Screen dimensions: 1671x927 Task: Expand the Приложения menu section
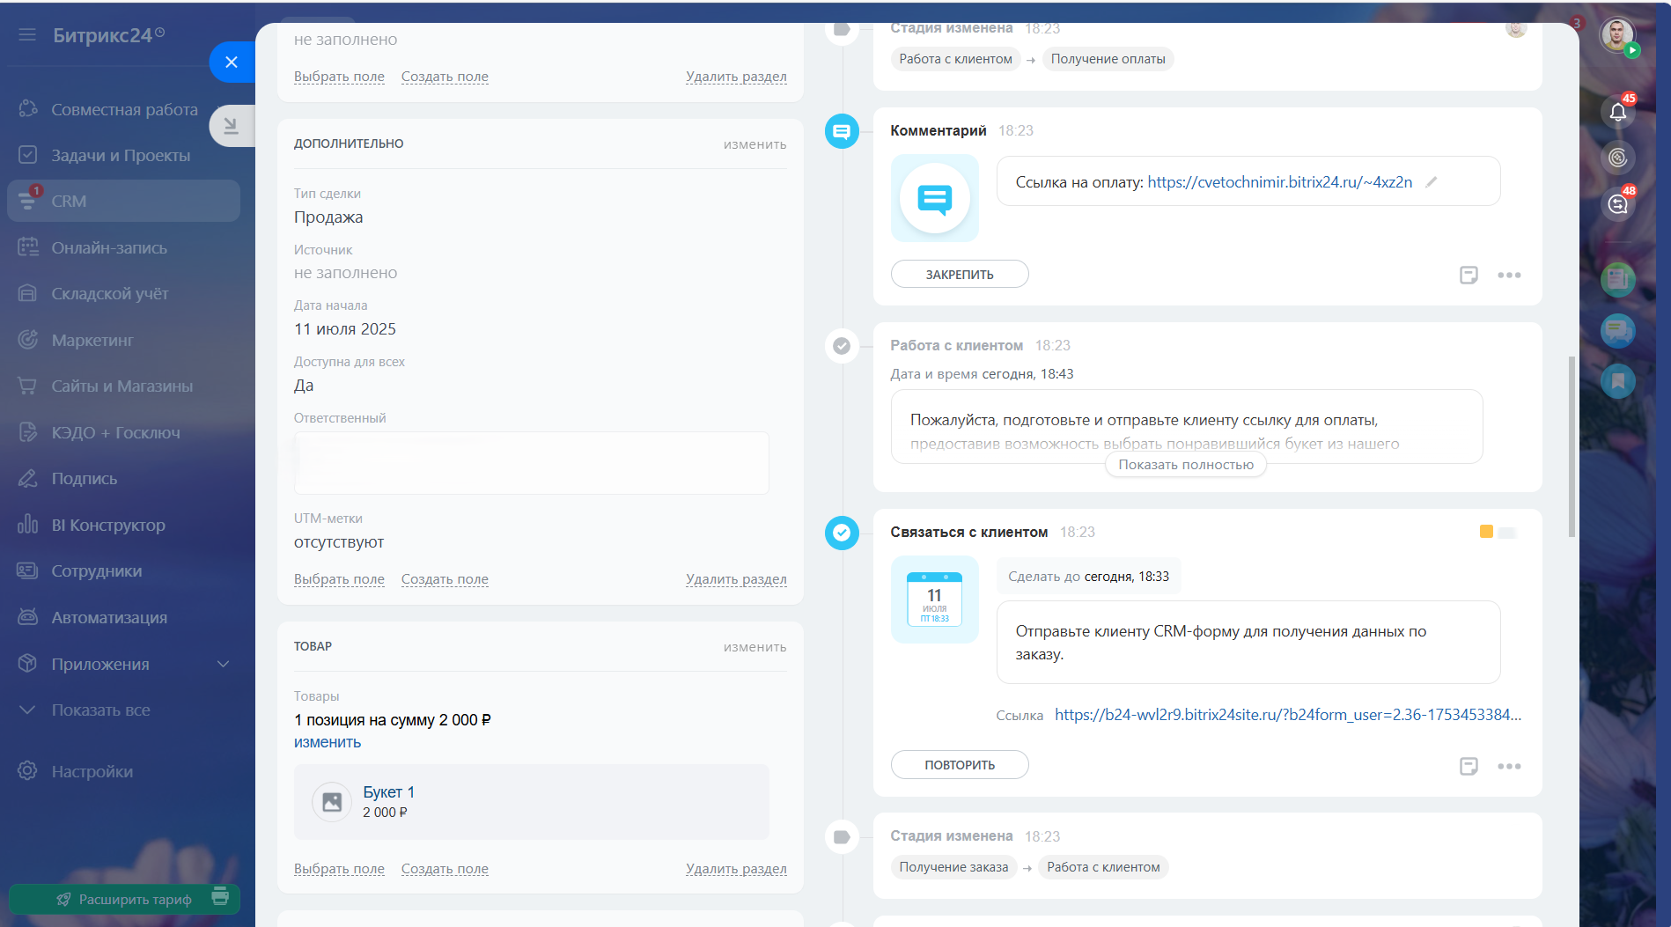[223, 664]
